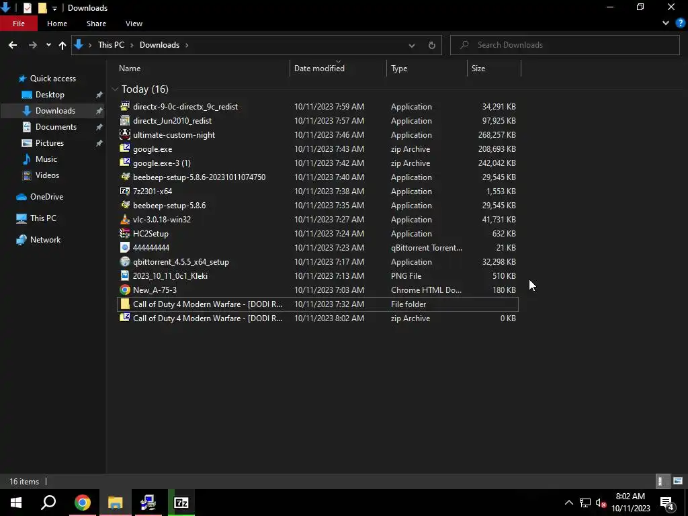Expand This PC breadcrumb chevron

(132, 45)
